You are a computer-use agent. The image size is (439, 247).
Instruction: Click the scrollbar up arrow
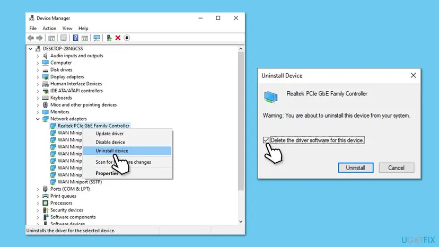[241, 49]
